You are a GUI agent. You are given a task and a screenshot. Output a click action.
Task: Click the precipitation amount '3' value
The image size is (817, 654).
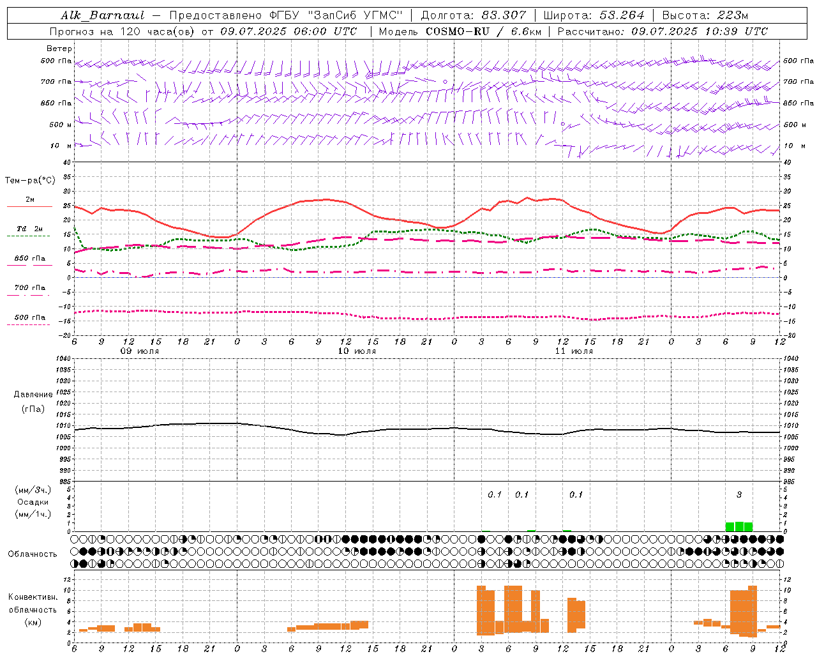click(x=739, y=494)
